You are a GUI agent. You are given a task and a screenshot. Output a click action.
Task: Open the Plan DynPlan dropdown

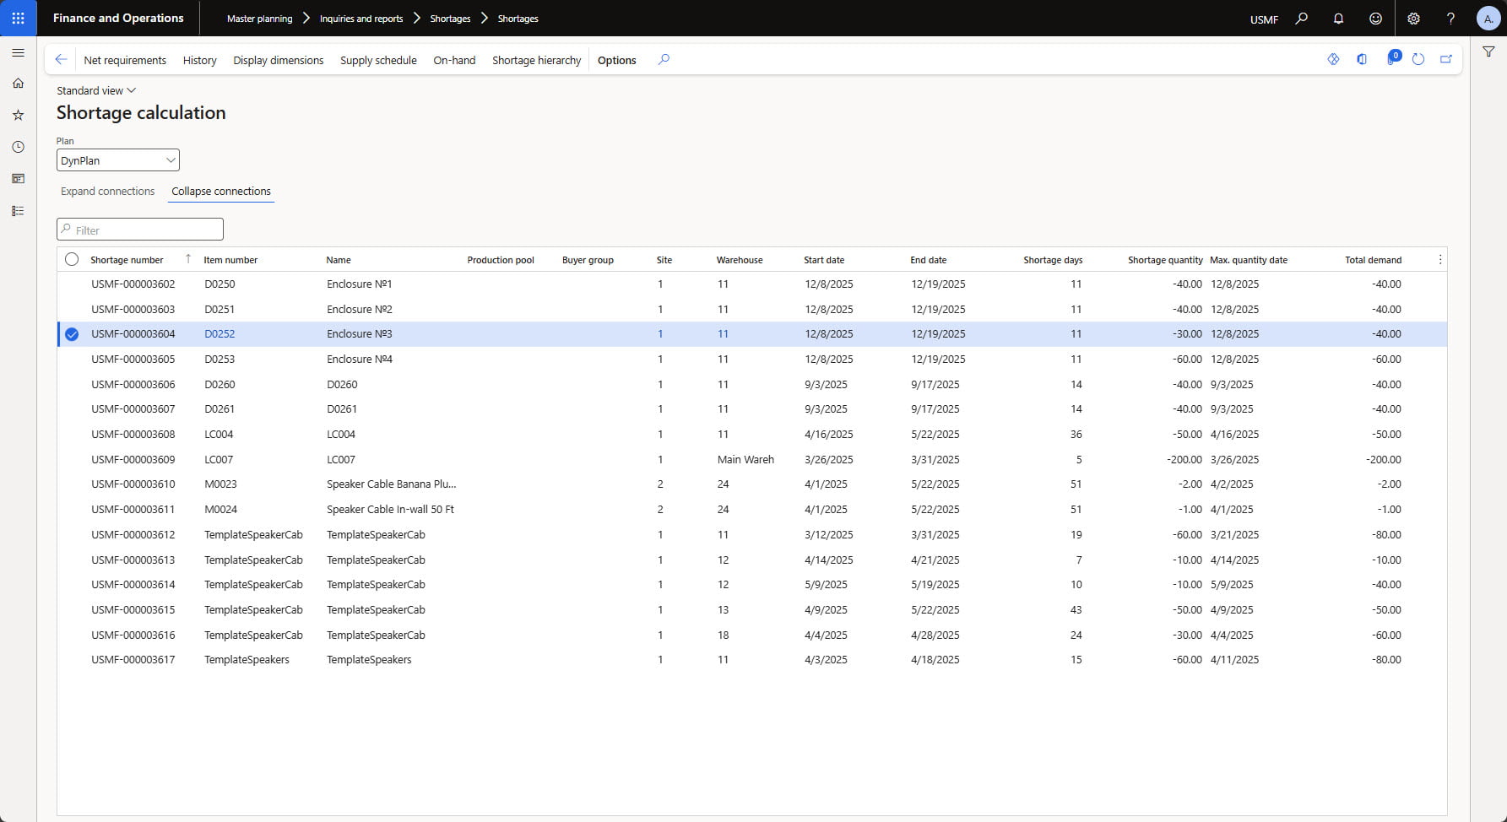[117, 160]
